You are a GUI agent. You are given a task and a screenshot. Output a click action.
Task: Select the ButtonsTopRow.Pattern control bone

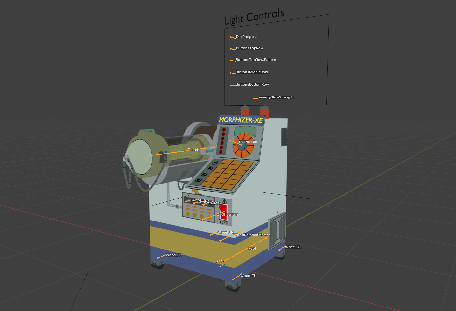coord(233,61)
